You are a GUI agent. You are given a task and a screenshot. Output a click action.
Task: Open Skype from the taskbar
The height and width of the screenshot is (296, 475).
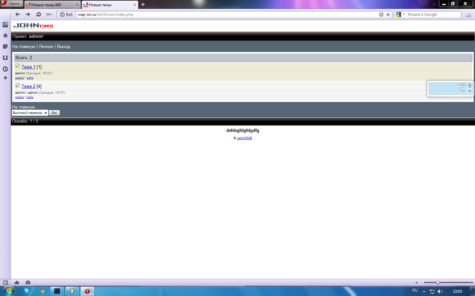[26, 291]
